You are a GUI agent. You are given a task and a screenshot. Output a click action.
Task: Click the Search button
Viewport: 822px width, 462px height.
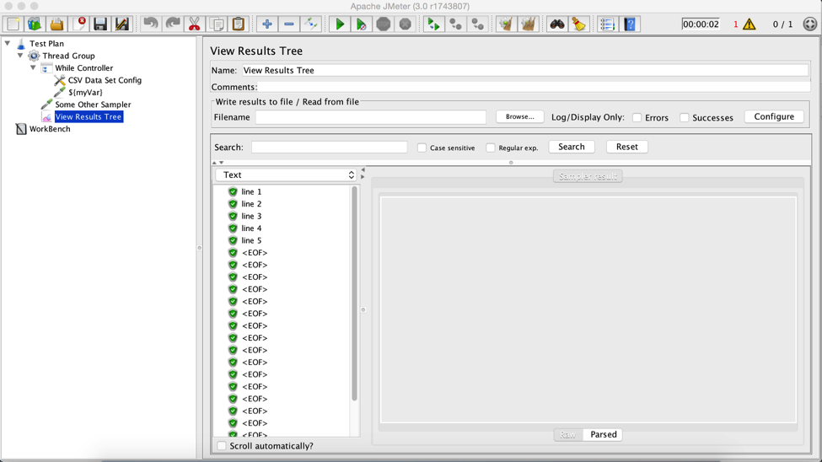coord(572,147)
